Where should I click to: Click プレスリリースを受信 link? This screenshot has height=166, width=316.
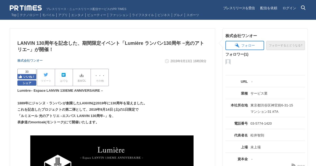[239, 8]
